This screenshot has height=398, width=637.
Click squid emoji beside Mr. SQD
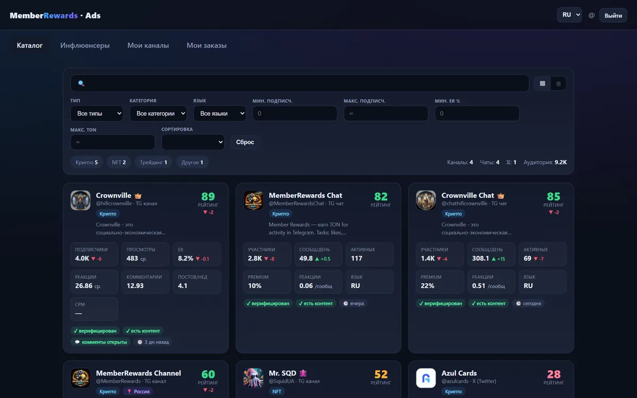pos(303,374)
